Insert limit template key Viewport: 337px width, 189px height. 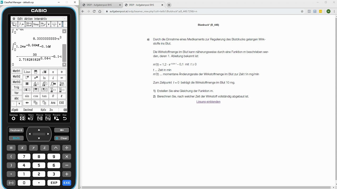click(62, 84)
